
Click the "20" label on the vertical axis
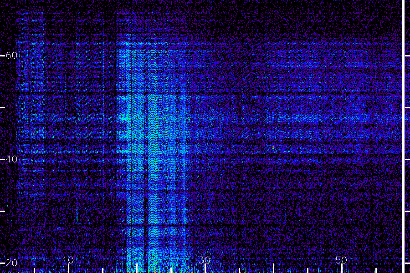[11, 263]
